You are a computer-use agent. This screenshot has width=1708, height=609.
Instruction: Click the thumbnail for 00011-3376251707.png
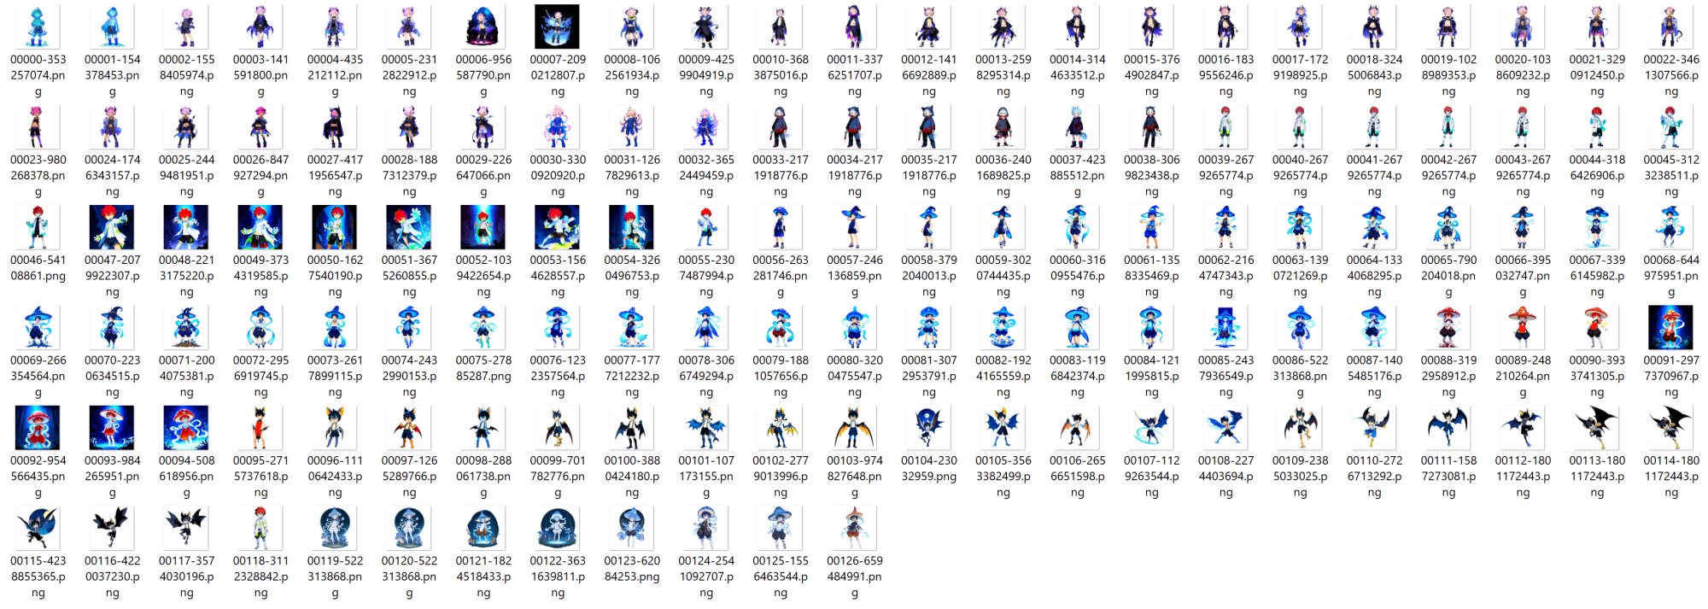[855, 26]
